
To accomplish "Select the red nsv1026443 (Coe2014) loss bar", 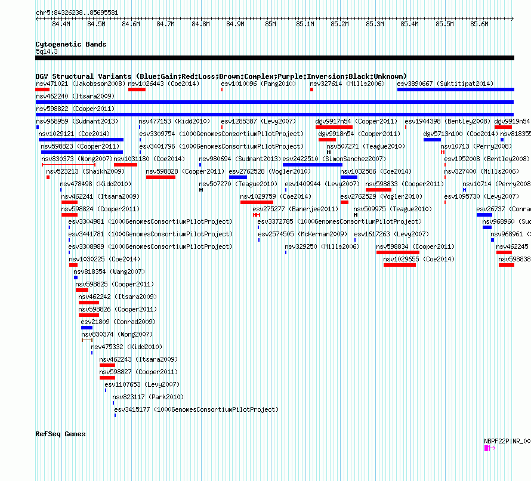I will tap(137, 90).
